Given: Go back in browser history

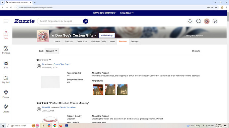Looking at the screenshot, I should (3, 7).
